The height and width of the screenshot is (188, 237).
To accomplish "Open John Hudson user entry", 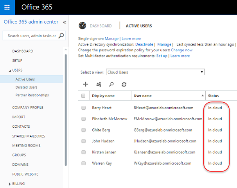I will coord(103,141).
